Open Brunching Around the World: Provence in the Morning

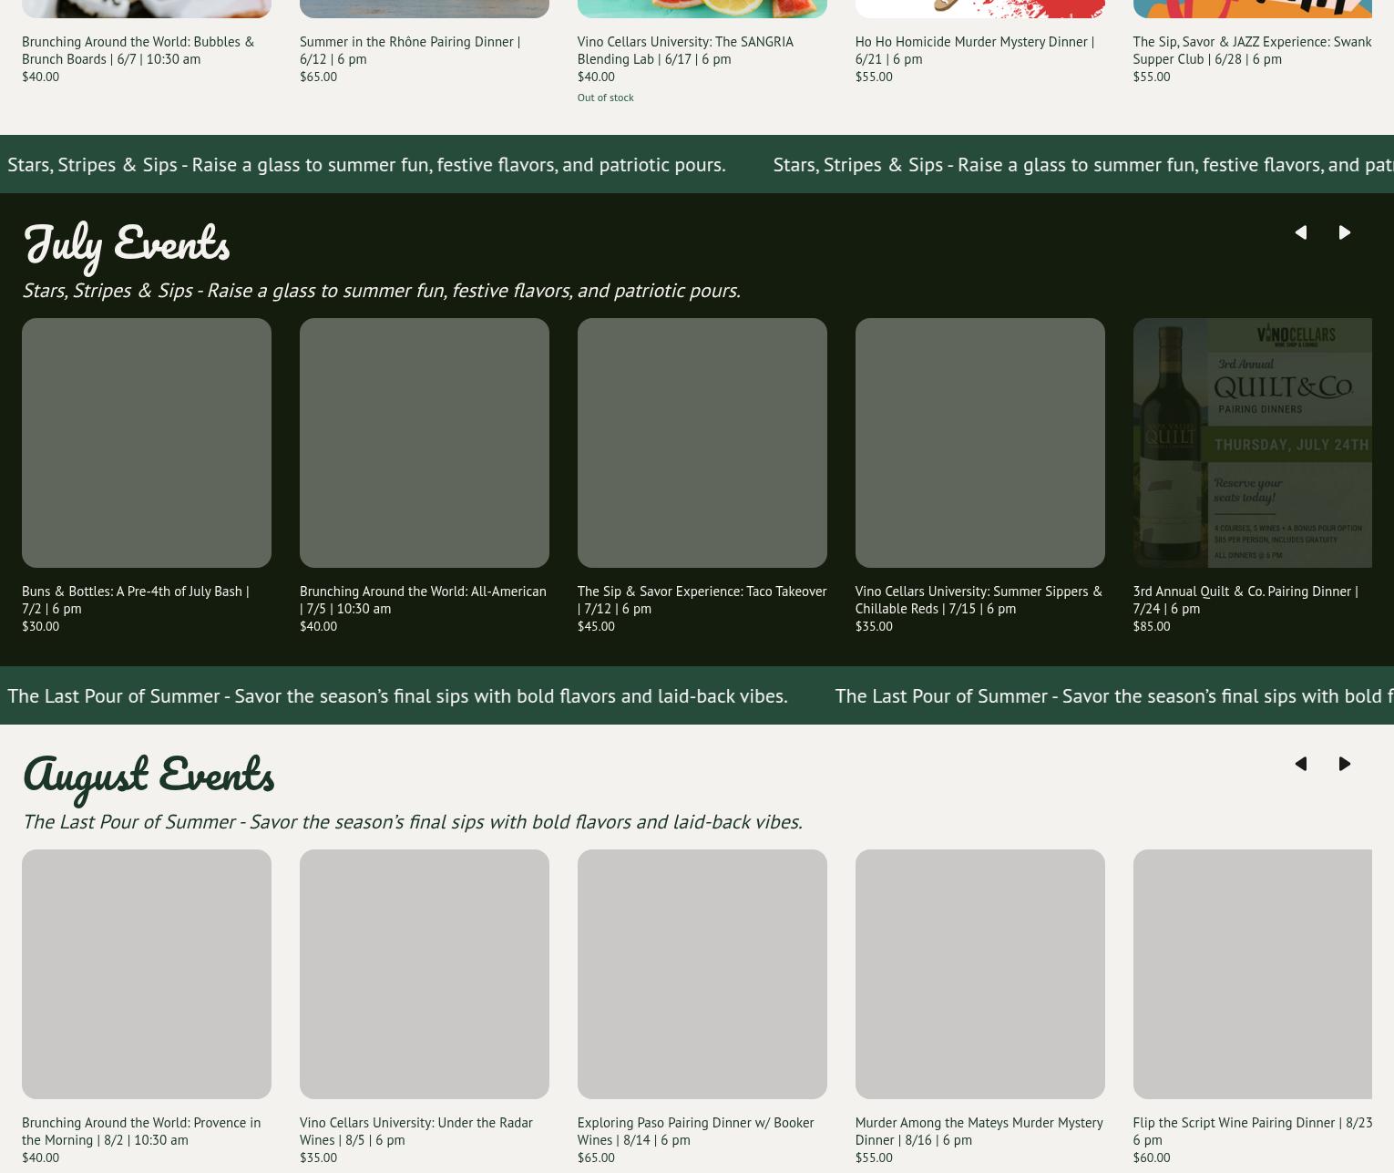(x=141, y=1131)
